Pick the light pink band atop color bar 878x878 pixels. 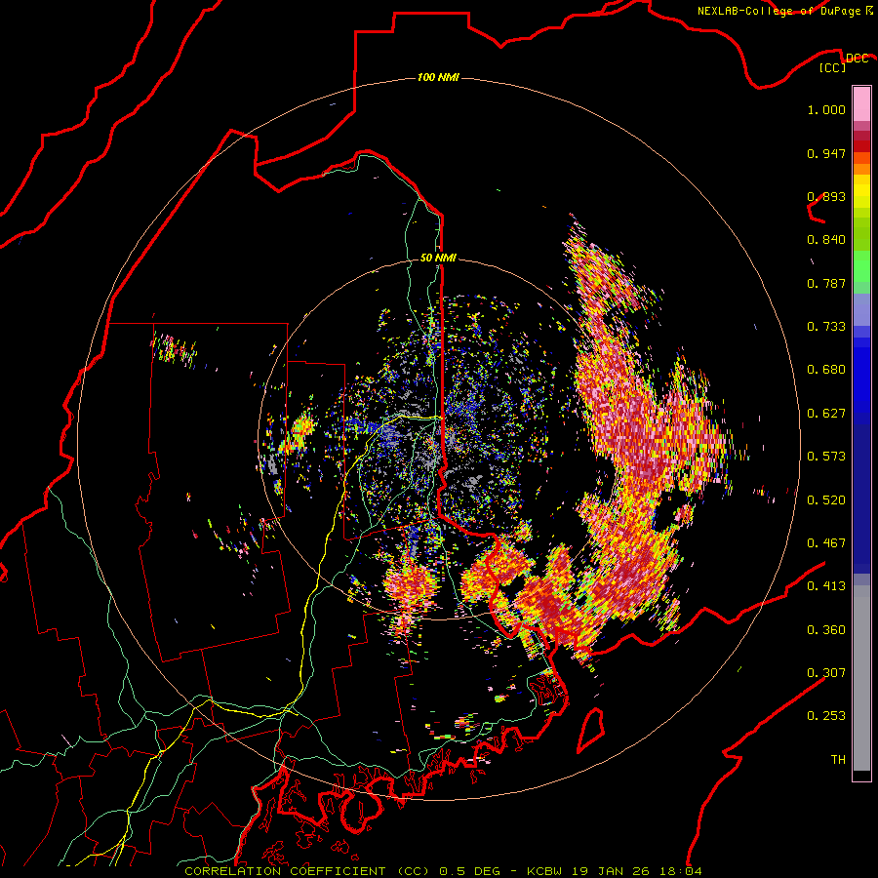click(861, 104)
